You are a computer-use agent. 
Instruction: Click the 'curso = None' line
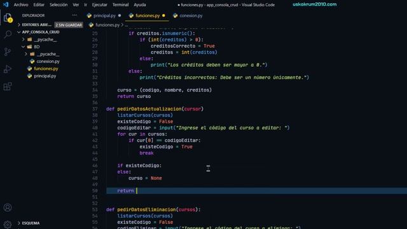(x=145, y=178)
